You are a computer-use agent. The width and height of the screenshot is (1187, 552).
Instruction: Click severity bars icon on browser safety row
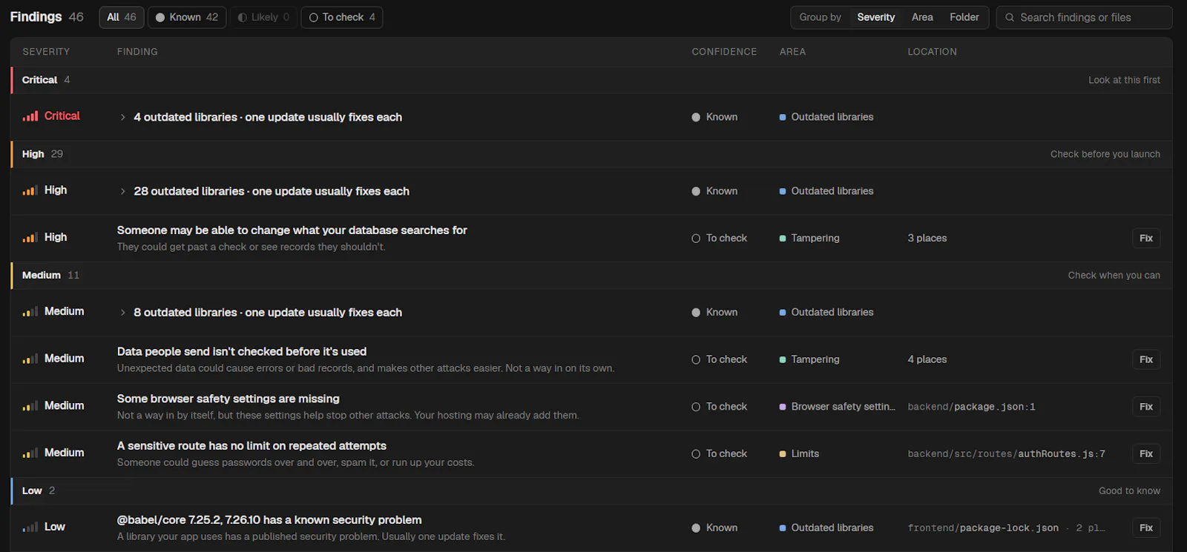(30, 406)
